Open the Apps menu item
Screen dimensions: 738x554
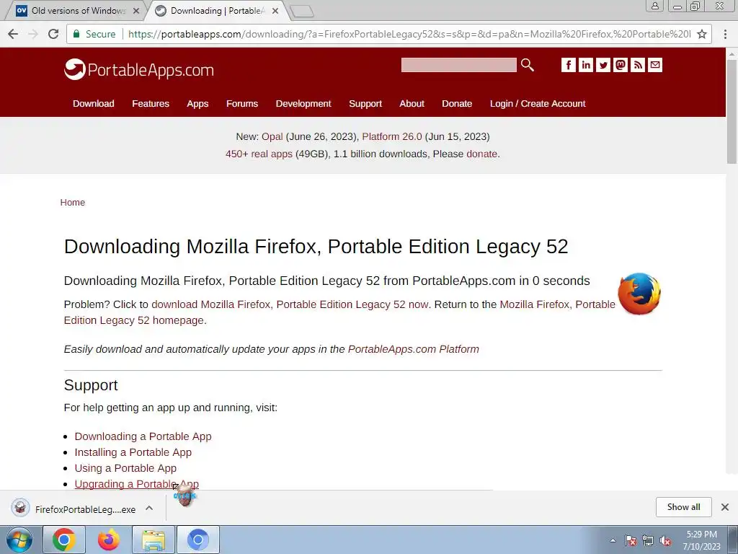[x=197, y=104]
